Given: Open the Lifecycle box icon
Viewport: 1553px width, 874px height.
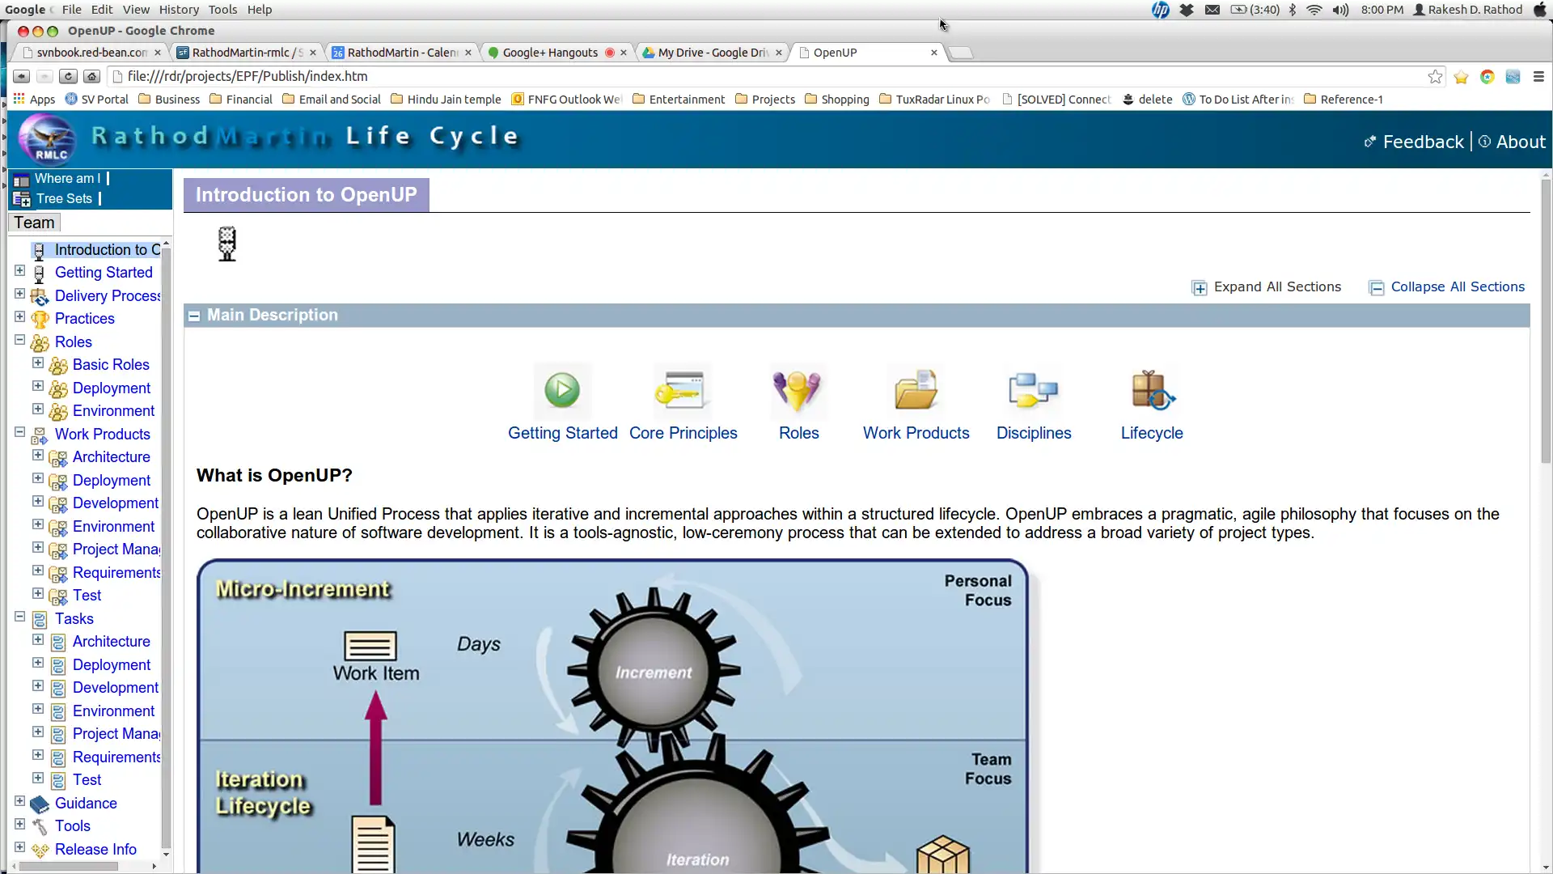Looking at the screenshot, I should pyautogui.click(x=1152, y=390).
